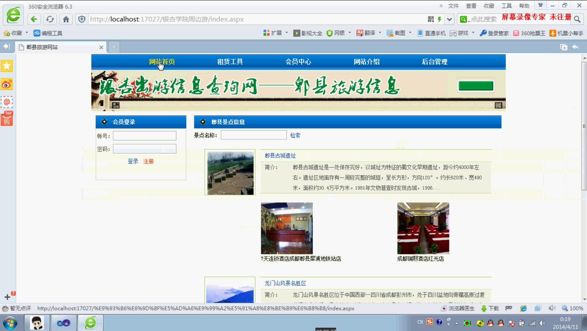Image resolution: width=587 pixels, height=331 pixels.
Task: Click 浏览器医生 in status bar
Action: pyautogui.click(x=458, y=309)
